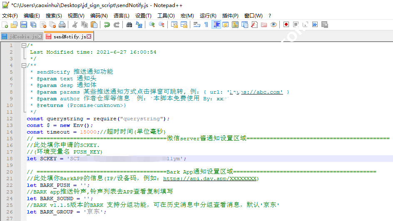This screenshot has width=393, height=221.
Task: Stop macro recording icon
Action: point(296,25)
